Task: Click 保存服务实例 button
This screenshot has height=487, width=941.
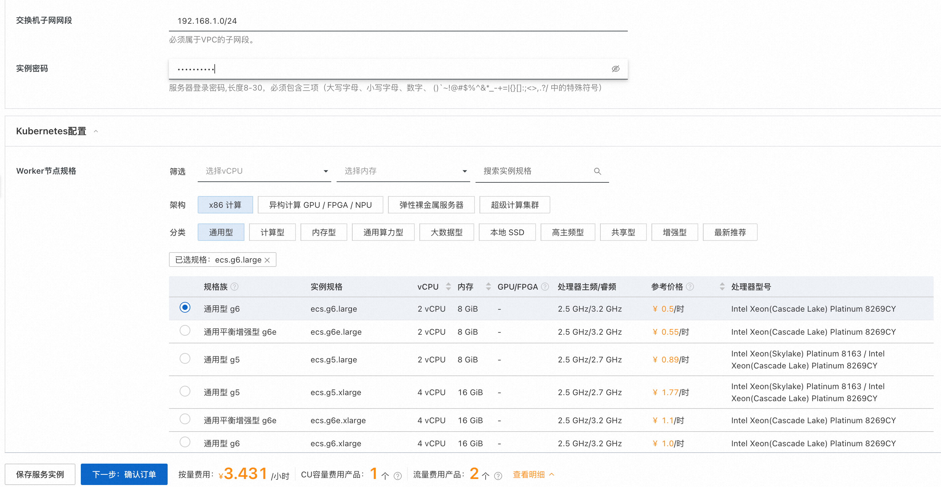Action: pyautogui.click(x=40, y=475)
